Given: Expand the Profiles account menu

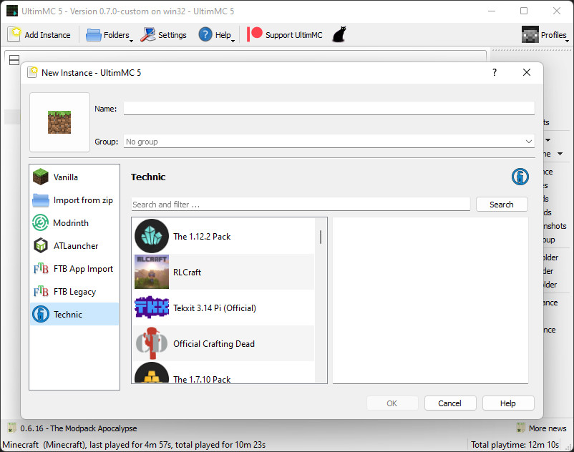Looking at the screenshot, I should tap(545, 35).
